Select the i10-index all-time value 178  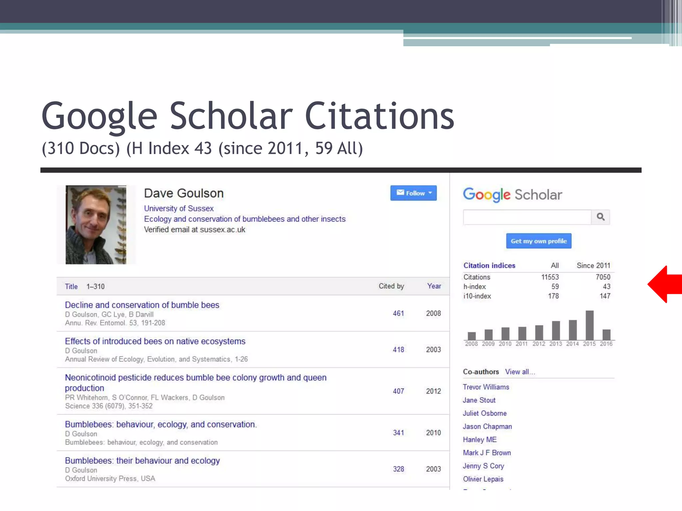pyautogui.click(x=553, y=296)
